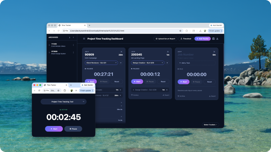Open the Design Creation task dropdown on job 200345
The width and height of the screenshot is (271, 152).
coord(148,63)
